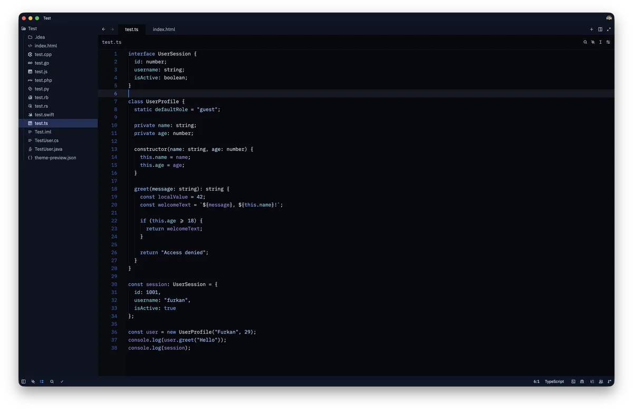Open TestUser.cs file
The height and width of the screenshot is (411, 633).
click(58, 141)
